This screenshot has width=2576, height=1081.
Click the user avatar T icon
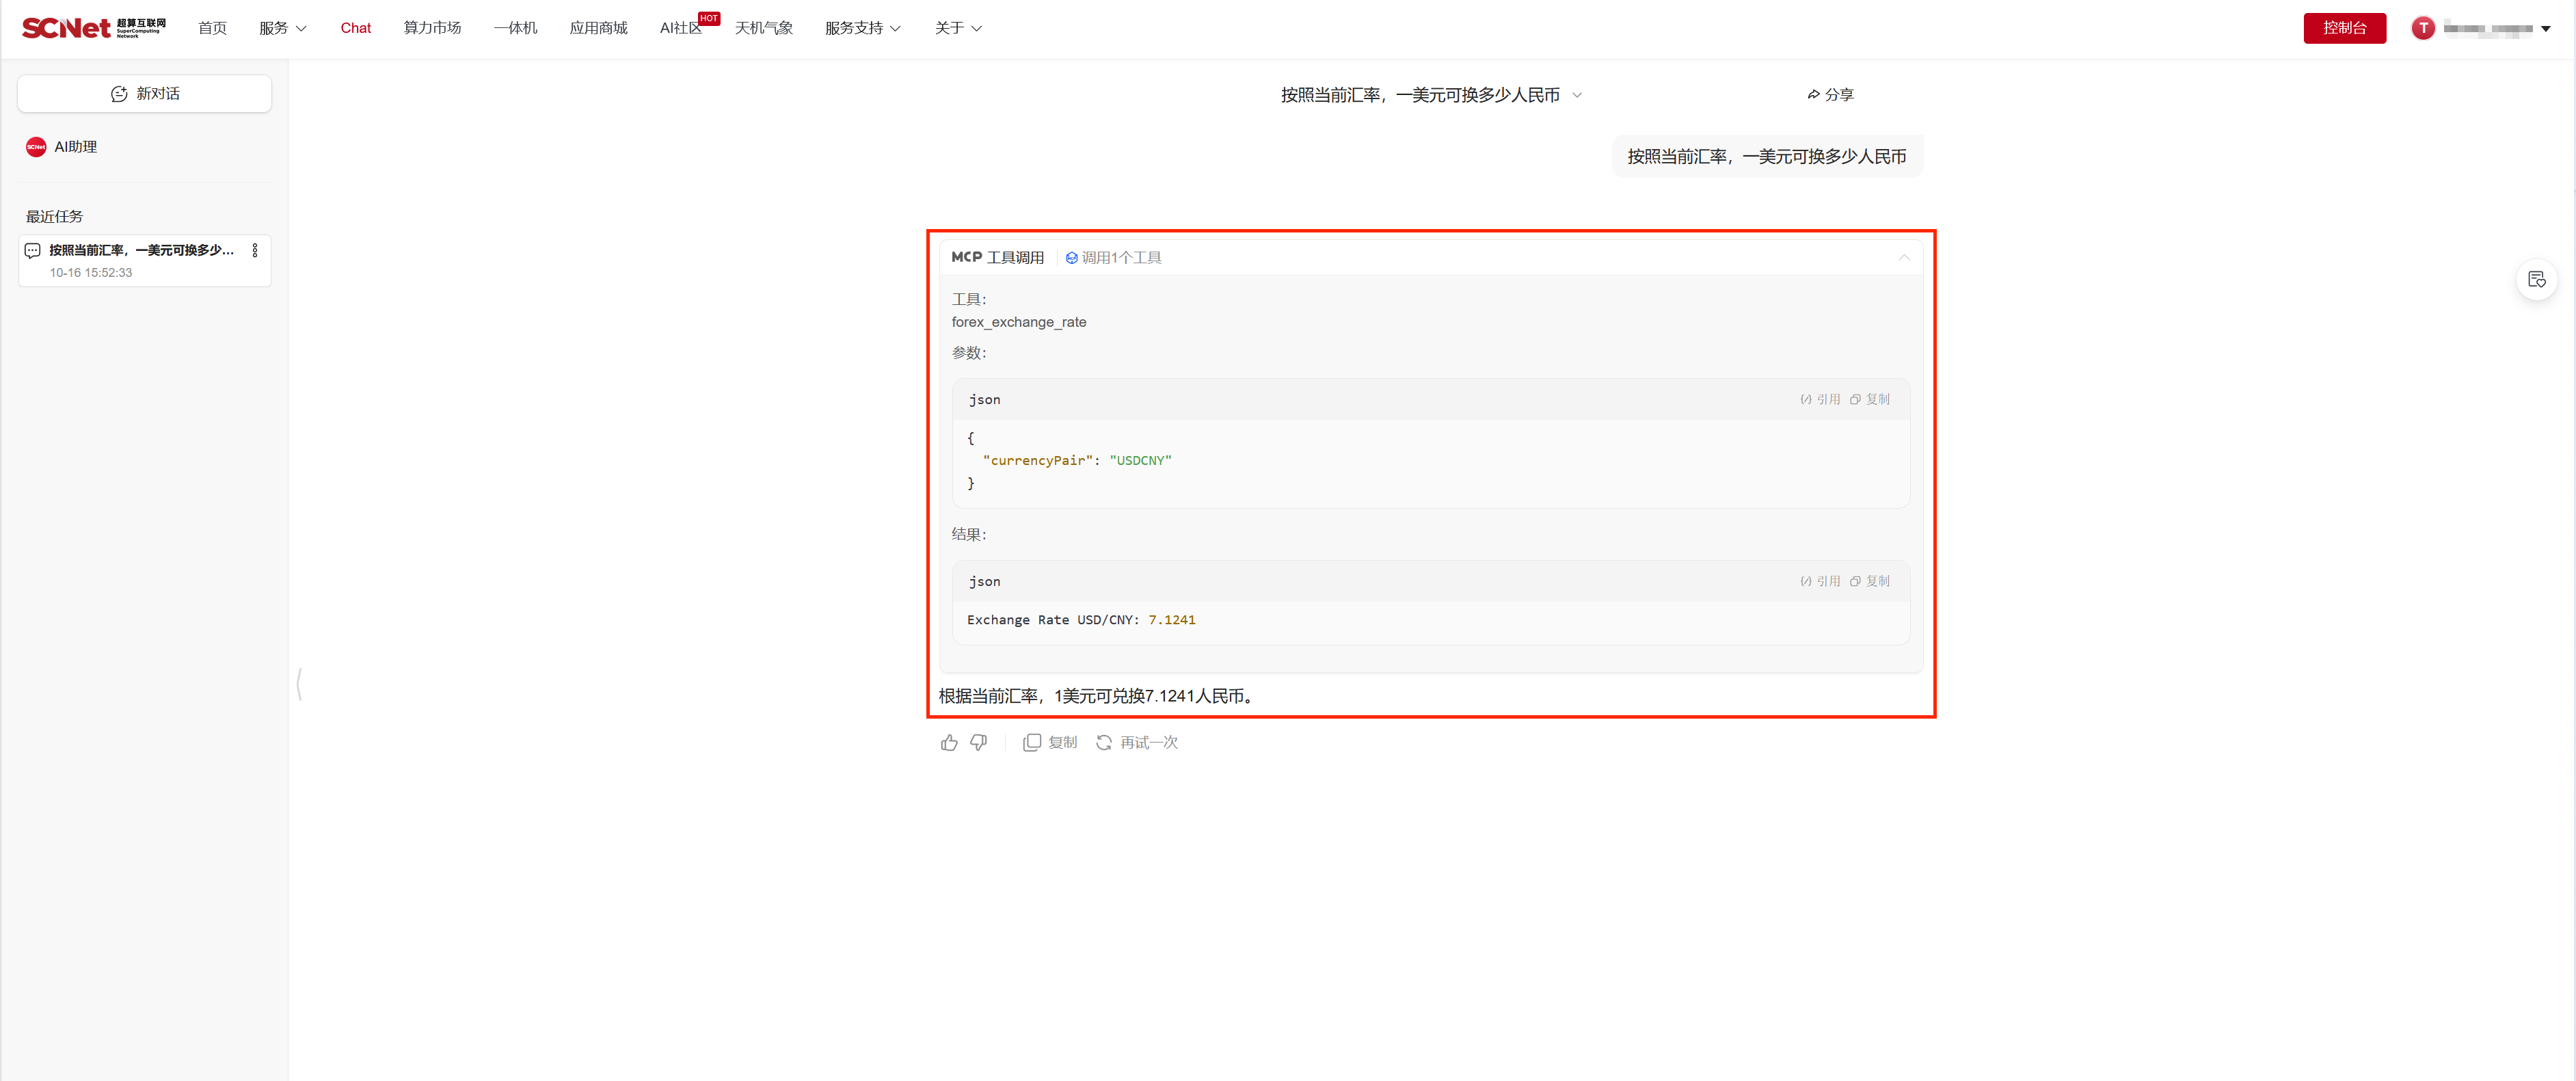point(2422,28)
